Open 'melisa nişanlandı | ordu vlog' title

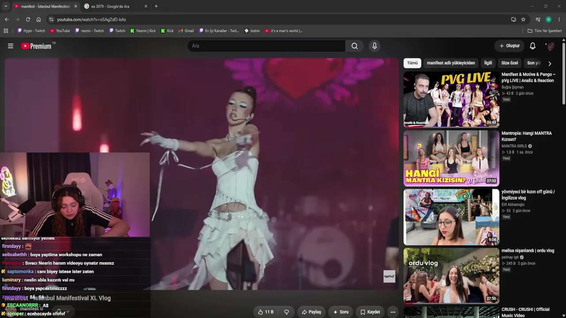click(x=528, y=251)
